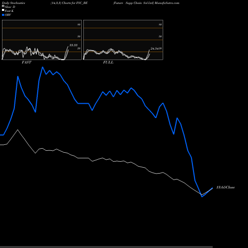248x248 pixels.
Task: Select the '13.65 Close' price label
Action: coord(226,187)
